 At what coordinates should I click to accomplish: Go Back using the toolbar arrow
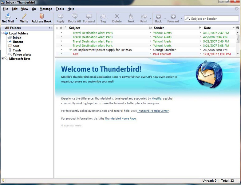pos(158,16)
